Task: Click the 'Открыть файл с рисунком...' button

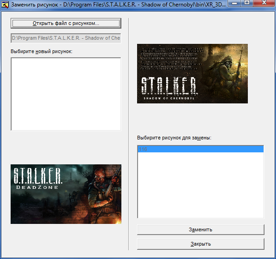Action: pyautogui.click(x=66, y=23)
